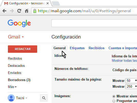The image size is (137, 103).
Task: Click the Tecni profile avatar
Action: (11, 98)
